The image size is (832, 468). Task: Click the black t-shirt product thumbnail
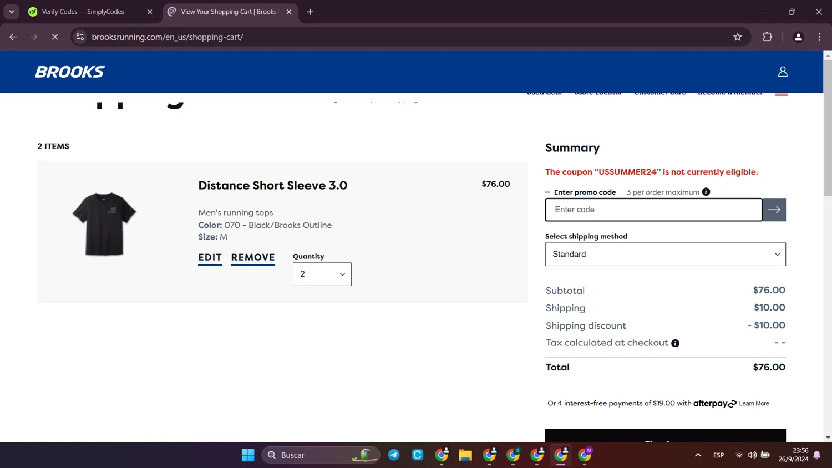(x=104, y=223)
